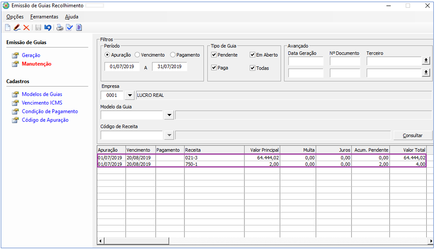This screenshot has height=249, width=435.
Task: Select the row with Receita 021-3
Action: coord(262,158)
